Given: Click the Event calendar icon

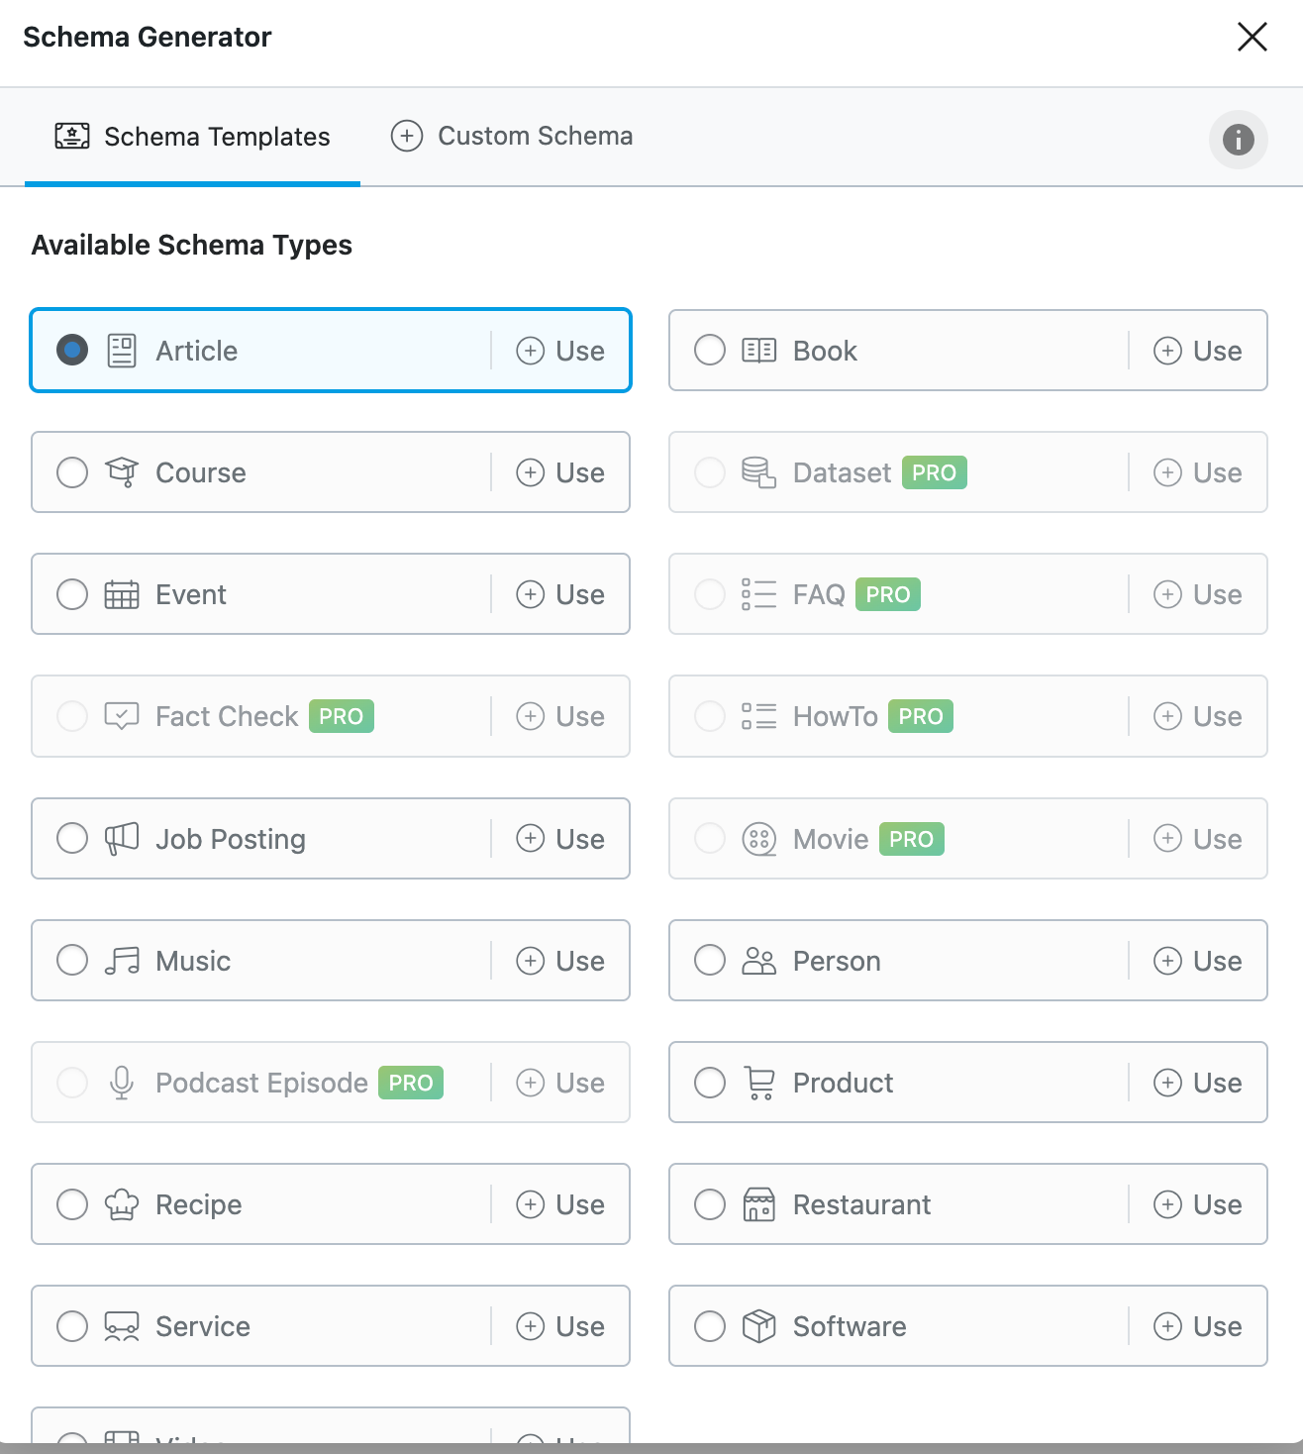Looking at the screenshot, I should [122, 594].
